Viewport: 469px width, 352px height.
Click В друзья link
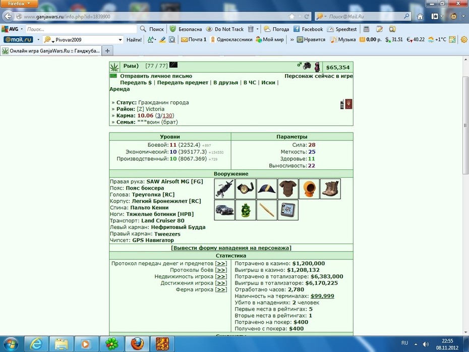[x=225, y=83]
